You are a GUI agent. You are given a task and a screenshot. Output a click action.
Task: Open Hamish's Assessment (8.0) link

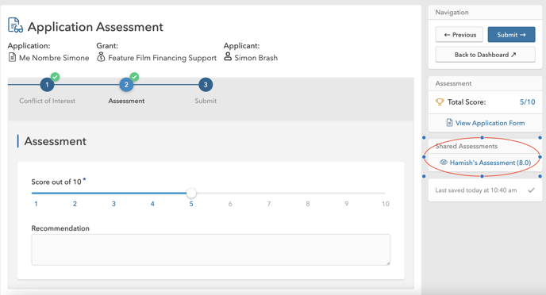point(485,163)
